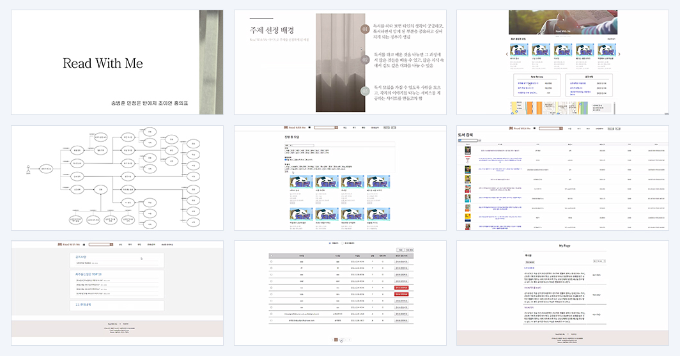The height and width of the screenshot is (356, 680).
Task: Click the '진행 중 모임' heading
Action: (x=292, y=137)
